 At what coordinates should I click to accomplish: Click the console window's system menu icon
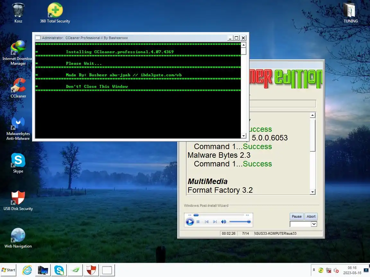[x=38, y=38]
